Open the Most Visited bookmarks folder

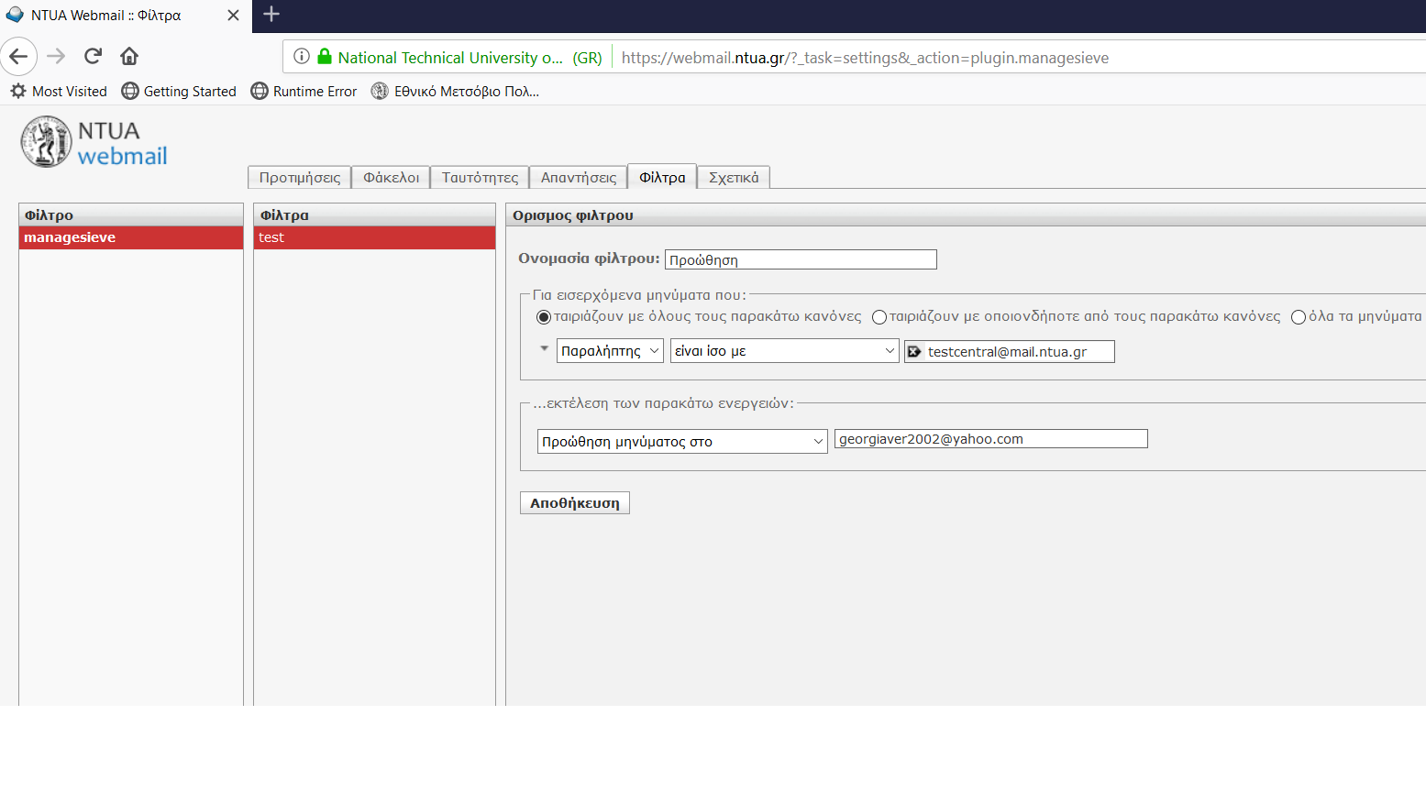59,91
